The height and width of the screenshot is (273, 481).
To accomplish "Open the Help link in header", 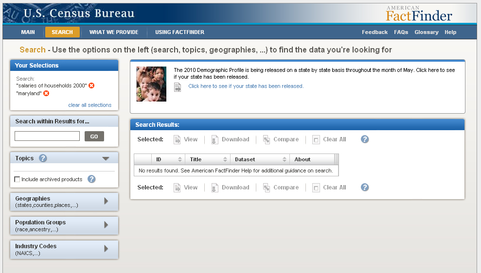I will tap(450, 32).
